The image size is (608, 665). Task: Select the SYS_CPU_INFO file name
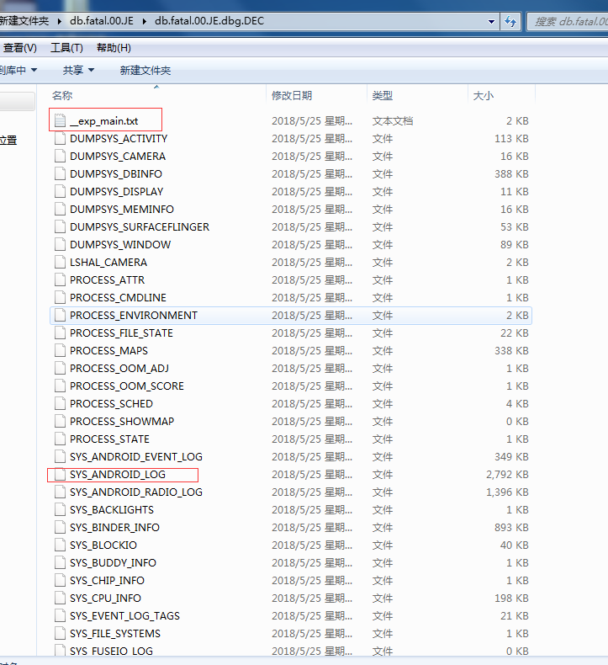(105, 598)
